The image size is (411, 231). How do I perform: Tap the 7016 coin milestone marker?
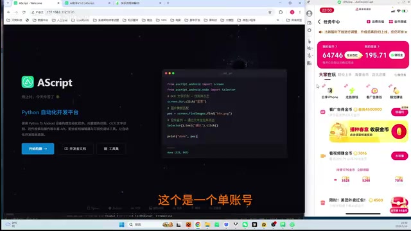click(x=399, y=180)
